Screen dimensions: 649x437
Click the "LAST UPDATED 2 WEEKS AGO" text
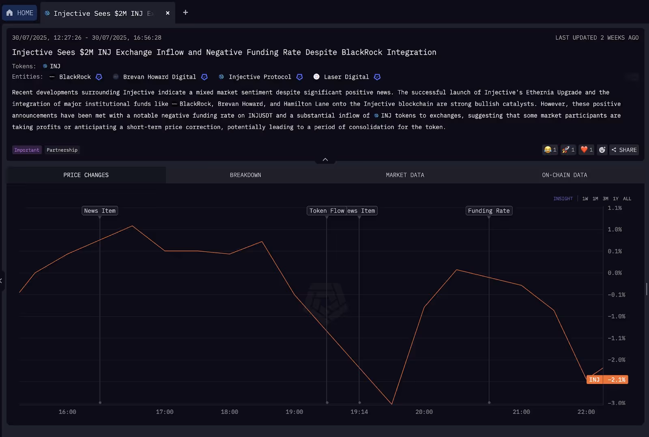click(x=597, y=38)
